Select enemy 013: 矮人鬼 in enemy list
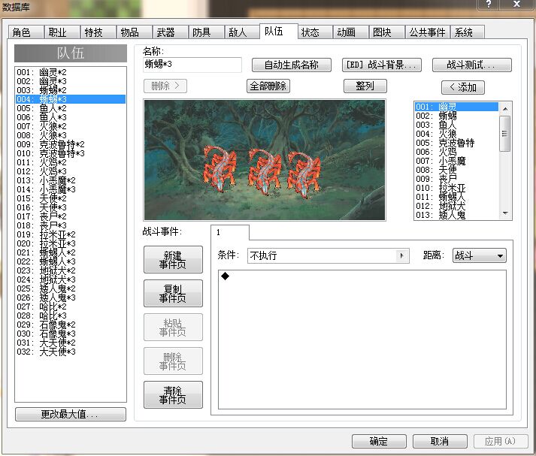 pyautogui.click(x=457, y=215)
